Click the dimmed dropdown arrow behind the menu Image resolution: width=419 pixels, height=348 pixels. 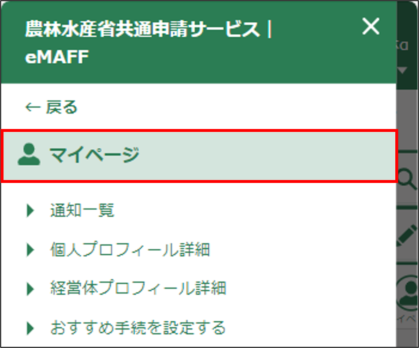[403, 70]
